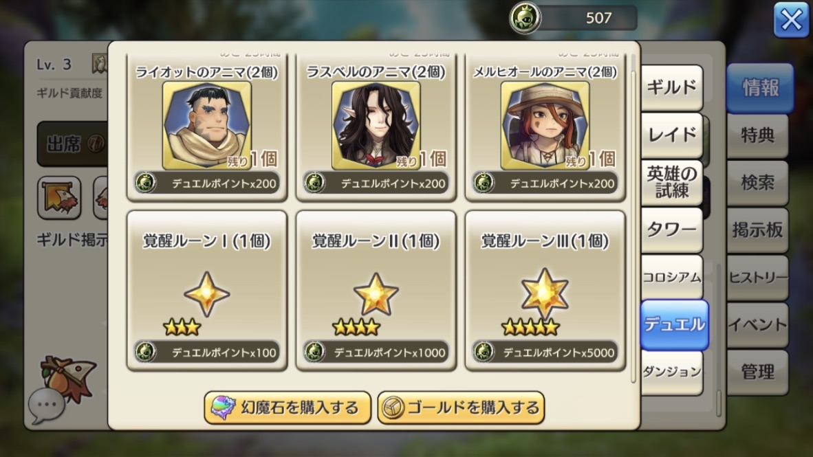Click the duel point coin icon at top
Screen dimensions: 813x457
coord(525,18)
